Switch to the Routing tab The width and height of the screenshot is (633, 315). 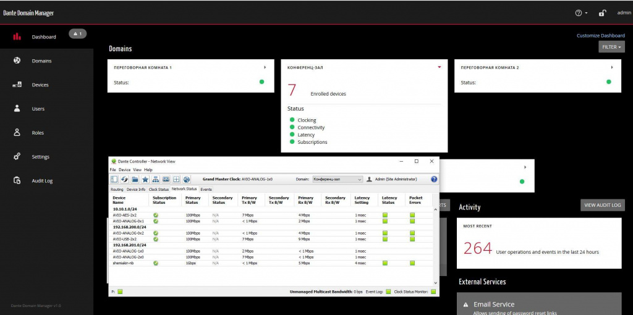point(117,189)
